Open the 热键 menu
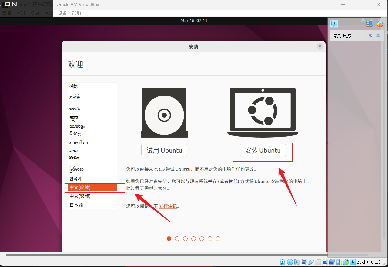This screenshot has width=388, height=267. pos(48,13)
